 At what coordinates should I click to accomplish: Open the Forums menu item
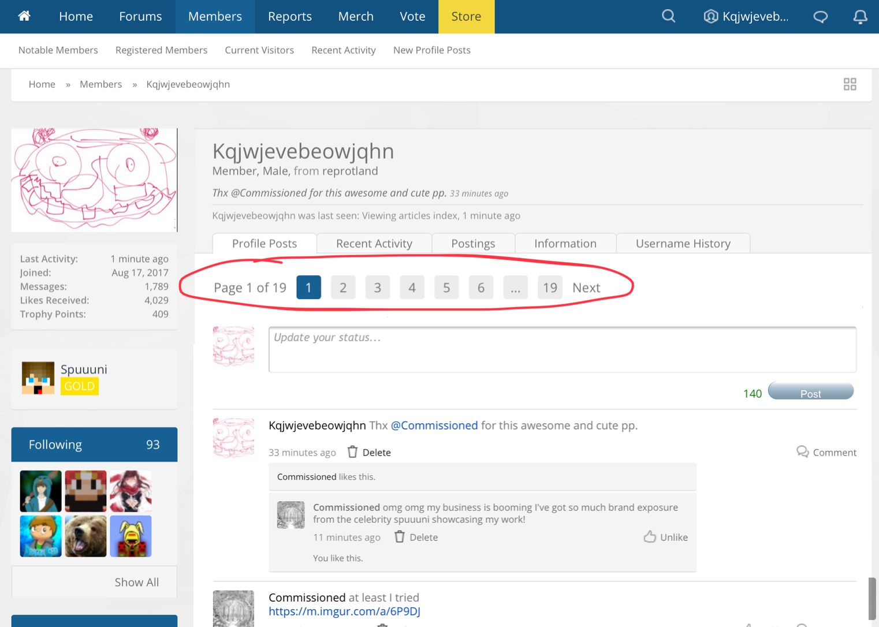click(x=140, y=17)
